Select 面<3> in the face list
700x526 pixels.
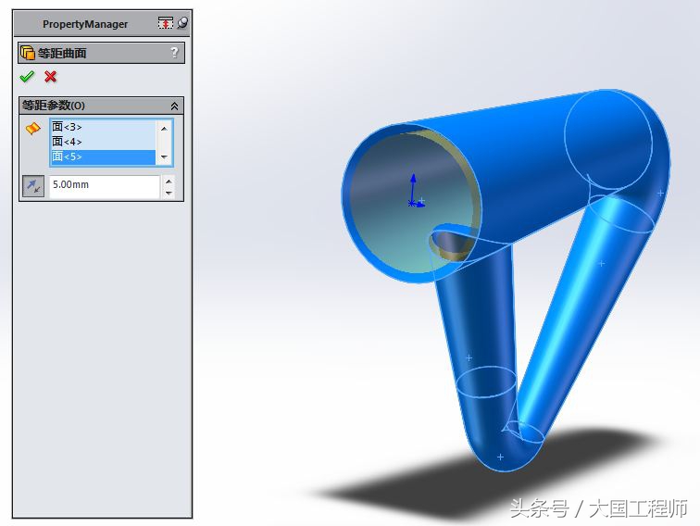[x=103, y=127]
